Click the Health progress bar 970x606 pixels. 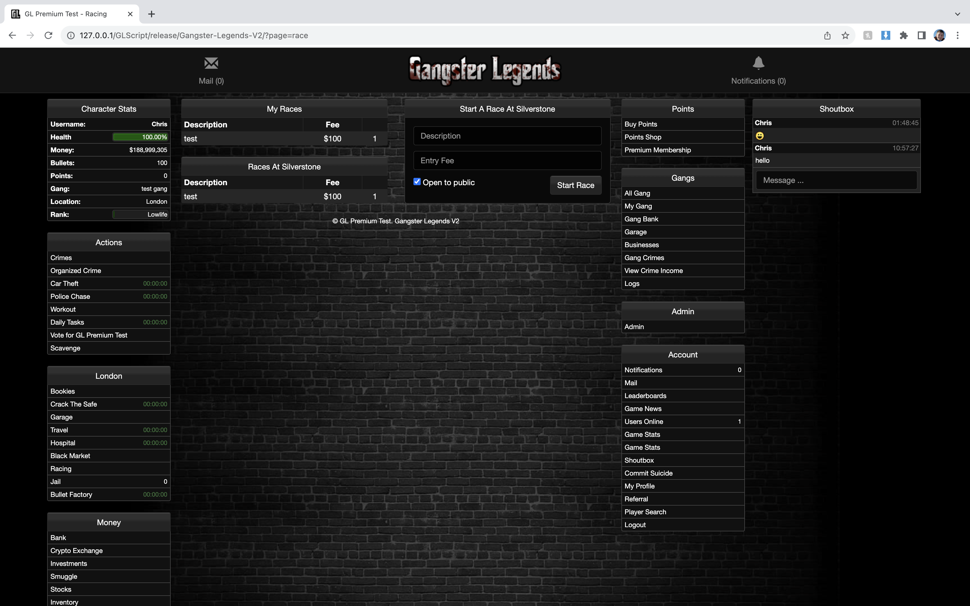140,137
